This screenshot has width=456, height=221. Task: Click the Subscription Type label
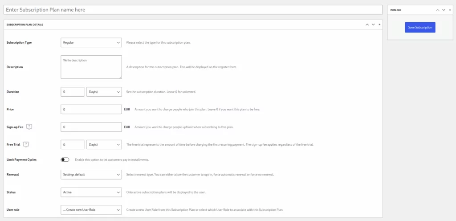tap(19, 42)
